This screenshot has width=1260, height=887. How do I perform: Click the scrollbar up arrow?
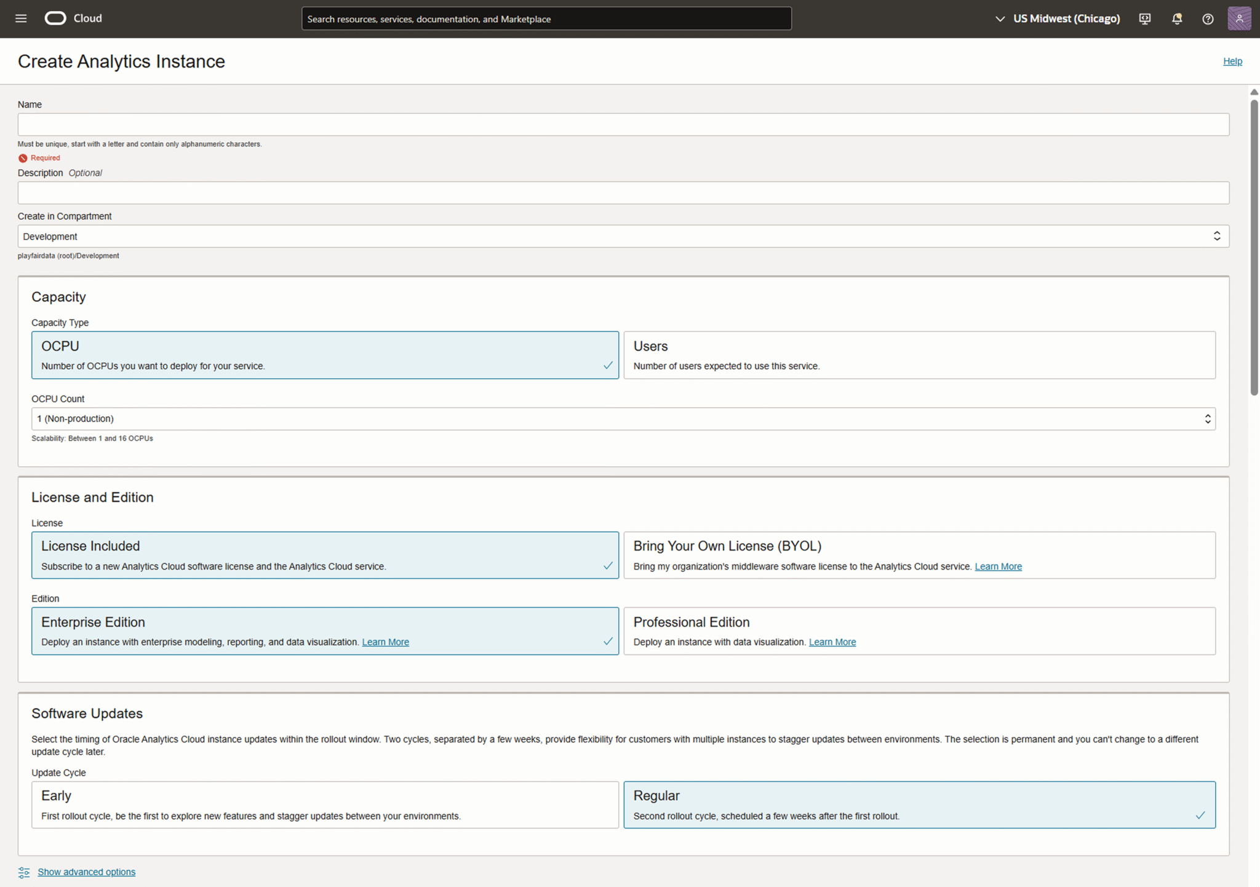[1254, 92]
